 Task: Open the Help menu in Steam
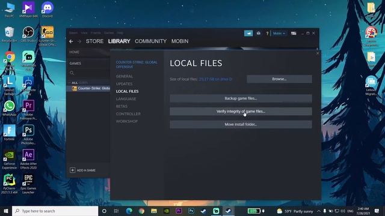click(120, 32)
